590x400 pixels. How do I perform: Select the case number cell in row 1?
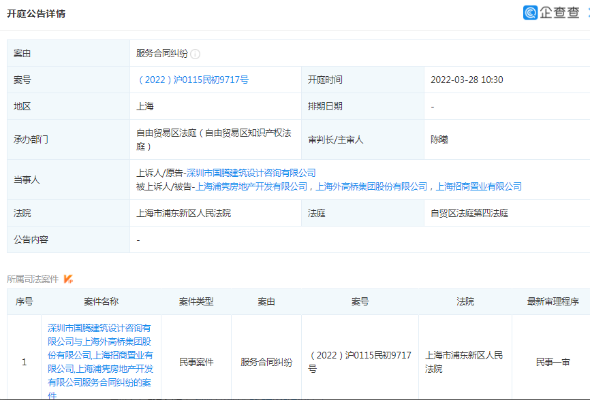(360, 362)
